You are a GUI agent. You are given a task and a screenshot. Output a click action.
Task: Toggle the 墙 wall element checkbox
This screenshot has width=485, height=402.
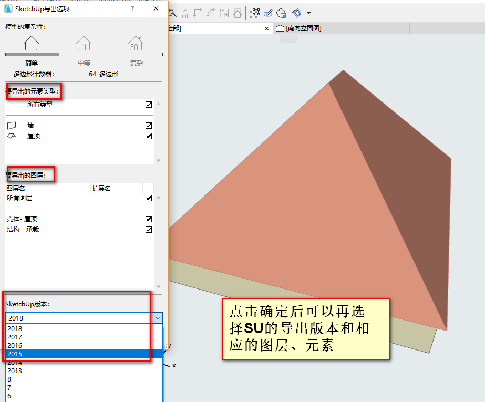tap(149, 126)
